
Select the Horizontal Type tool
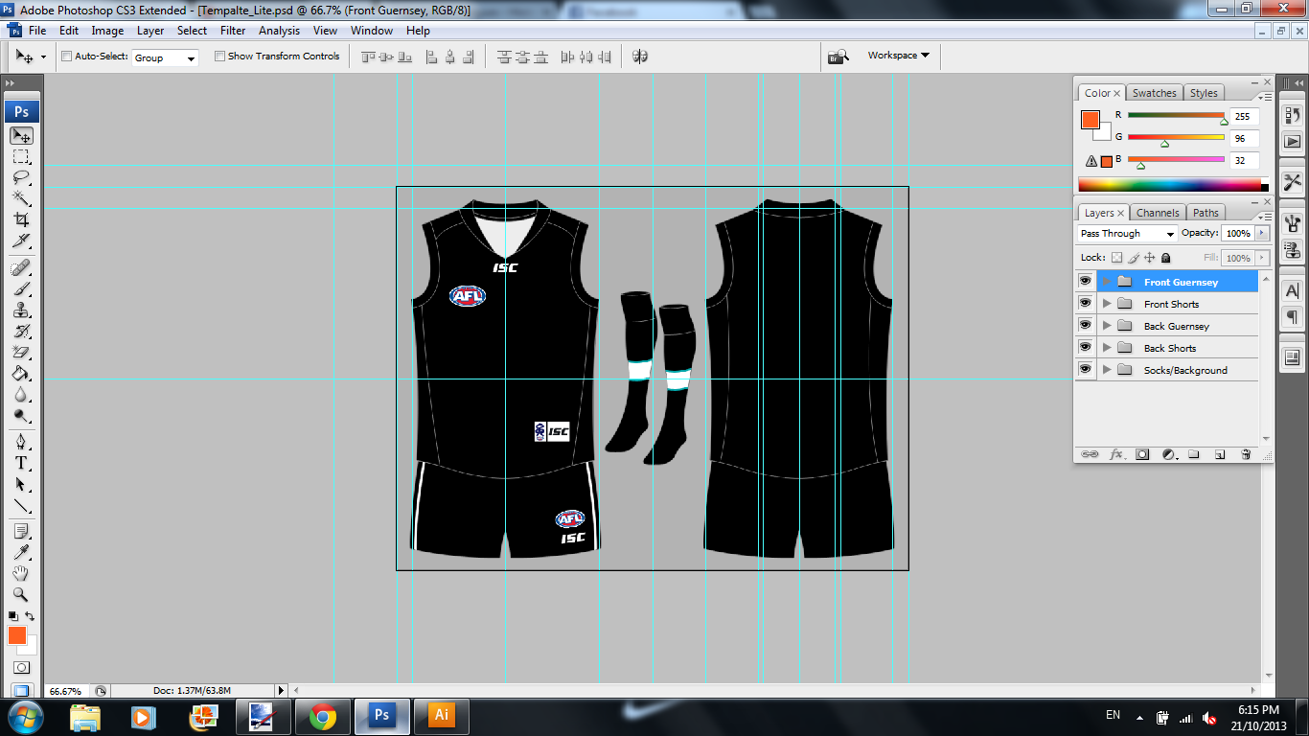(21, 463)
